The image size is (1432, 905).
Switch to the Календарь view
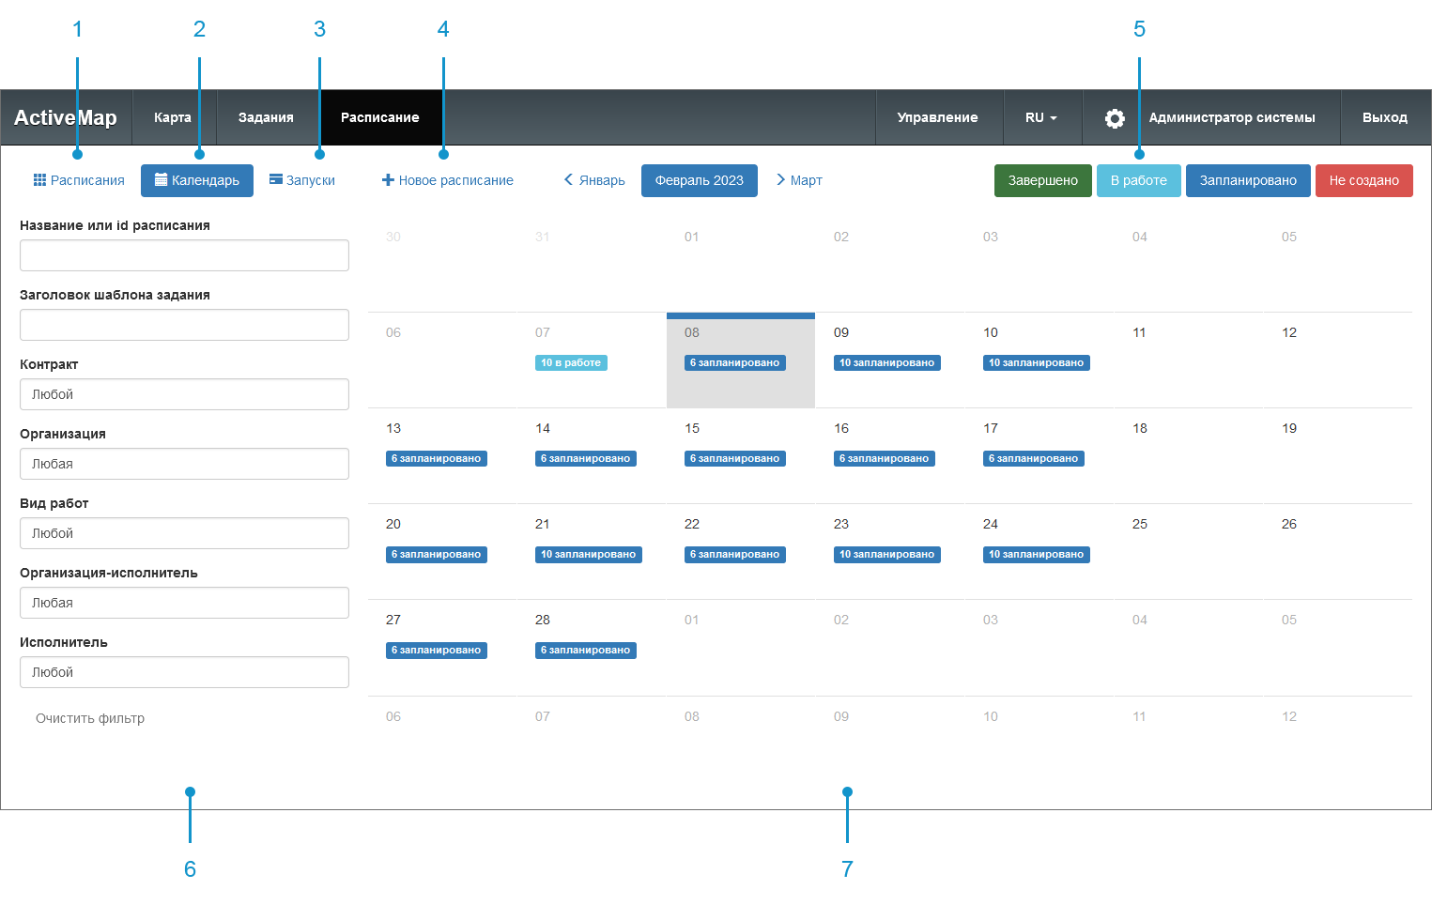pyautogui.click(x=197, y=180)
